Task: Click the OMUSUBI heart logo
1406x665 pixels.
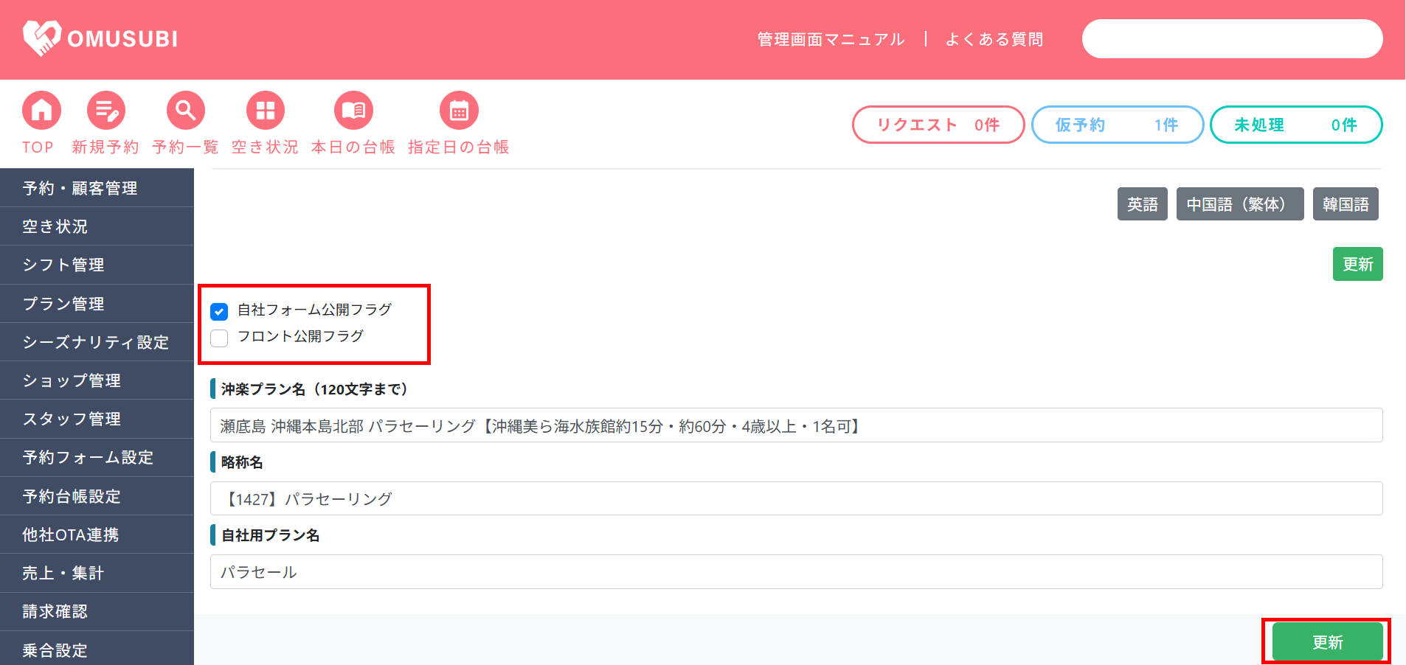Action: click(x=41, y=38)
